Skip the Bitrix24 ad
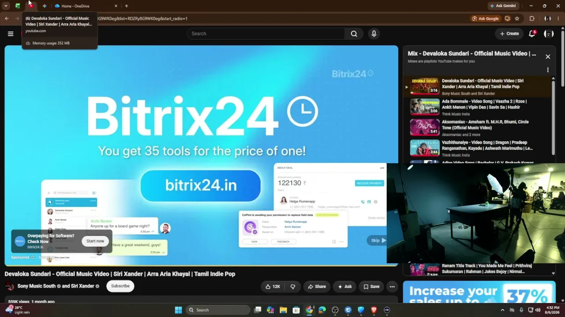The height and width of the screenshot is (317, 565). [377, 240]
